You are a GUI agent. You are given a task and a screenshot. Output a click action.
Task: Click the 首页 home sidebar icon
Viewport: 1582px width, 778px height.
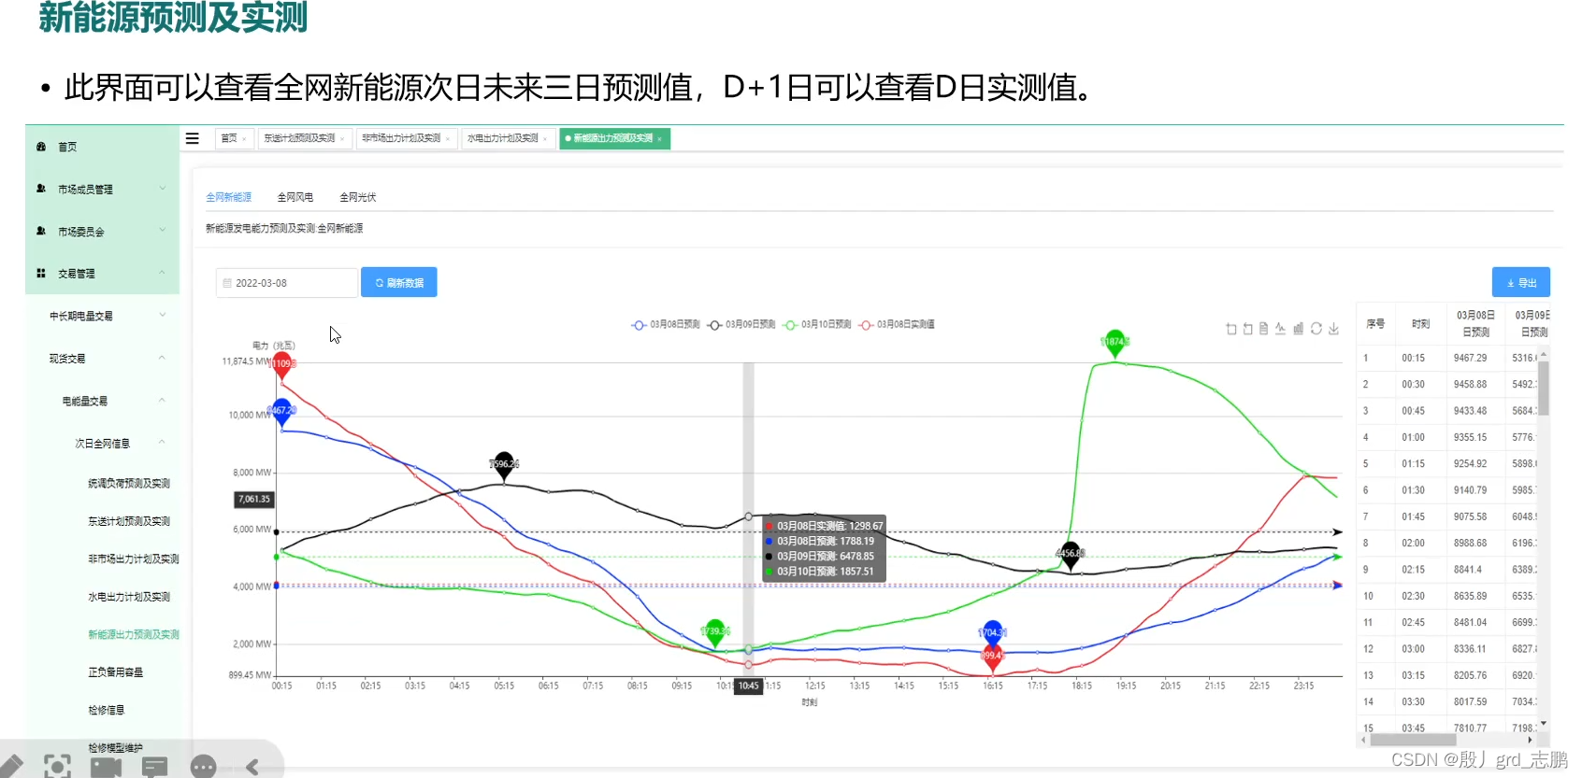pos(41,147)
